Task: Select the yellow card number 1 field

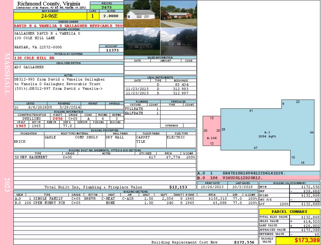Action: [x=93, y=16]
